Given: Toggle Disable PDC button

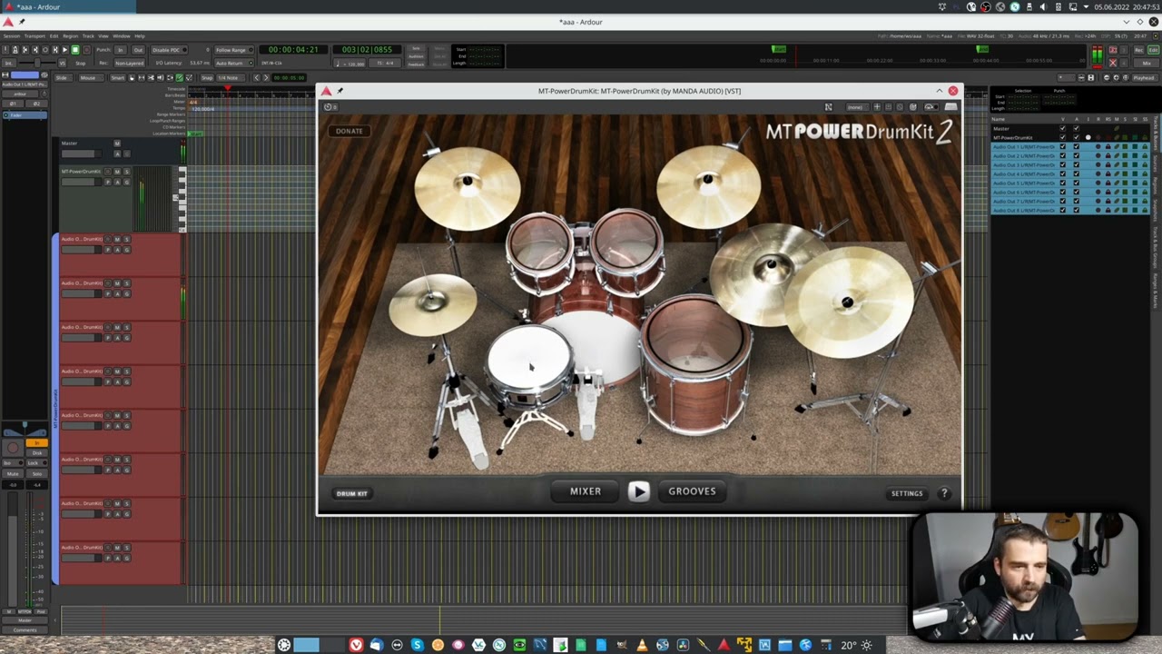Looking at the screenshot, I should coord(169,50).
